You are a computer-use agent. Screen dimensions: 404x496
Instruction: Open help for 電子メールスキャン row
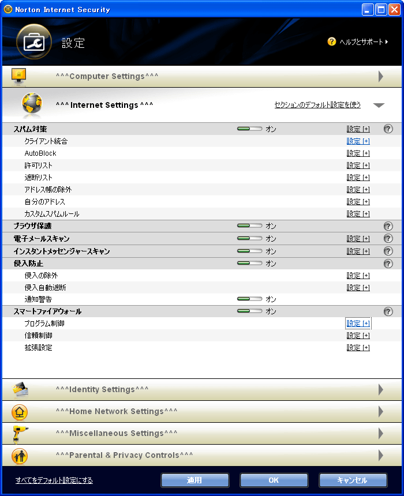(388, 238)
